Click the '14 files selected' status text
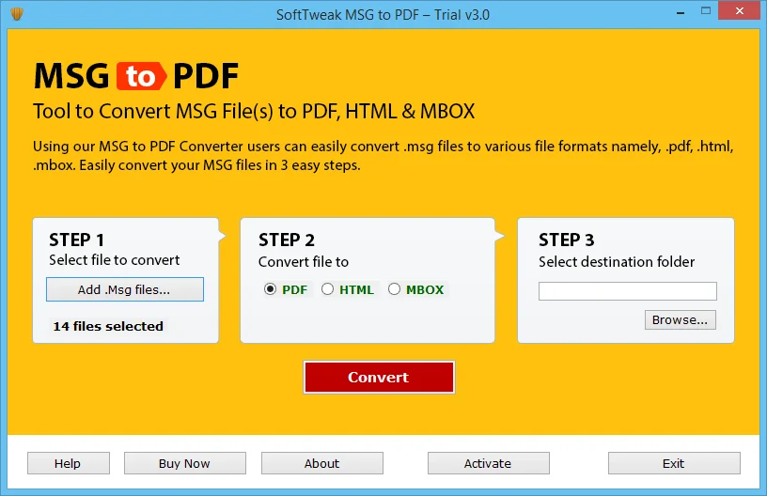The width and height of the screenshot is (767, 496). click(108, 326)
